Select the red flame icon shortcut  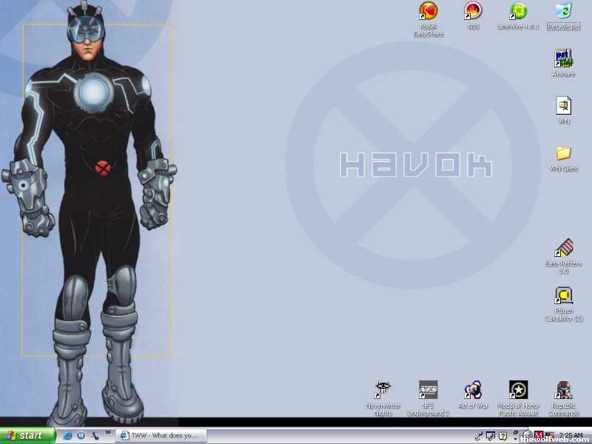pyautogui.click(x=473, y=11)
